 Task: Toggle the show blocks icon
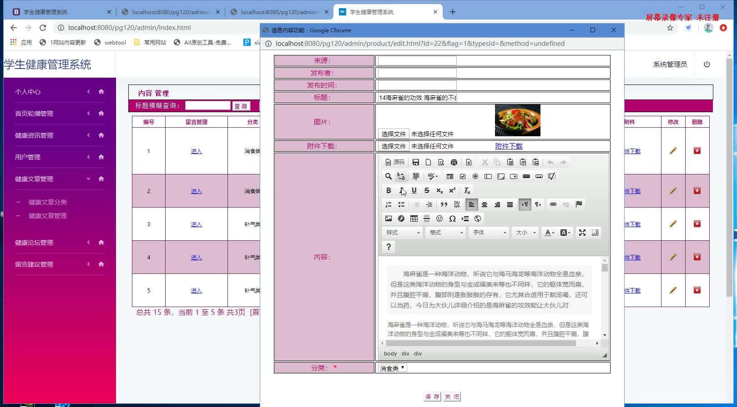(595, 233)
